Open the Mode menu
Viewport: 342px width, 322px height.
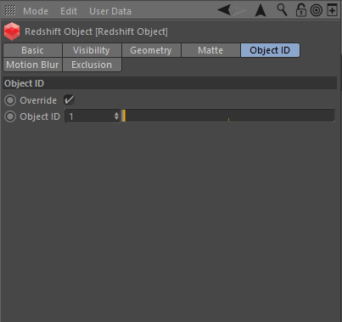pos(36,11)
